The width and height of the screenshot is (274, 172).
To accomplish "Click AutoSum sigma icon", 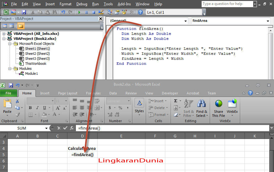I will point(176,101).
